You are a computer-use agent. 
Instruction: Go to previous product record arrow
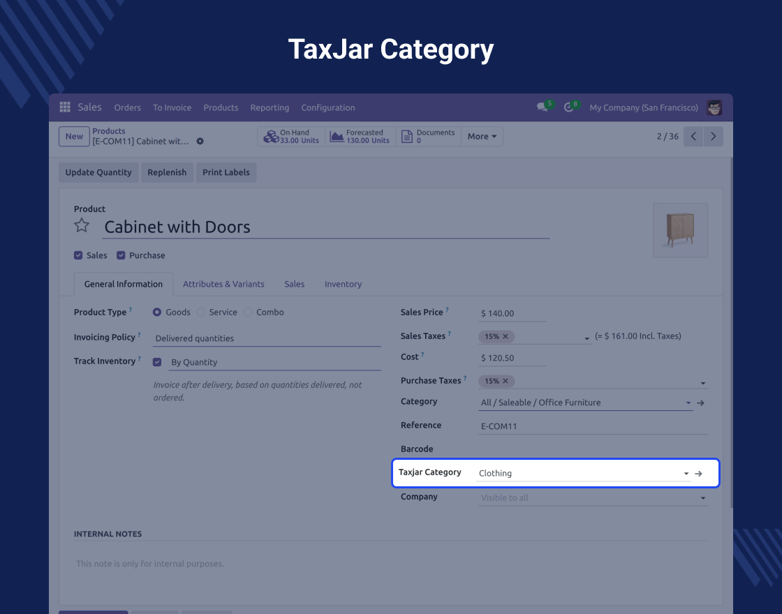click(x=693, y=137)
